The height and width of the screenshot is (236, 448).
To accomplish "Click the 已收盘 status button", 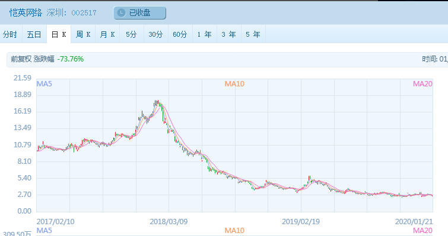I will [139, 13].
